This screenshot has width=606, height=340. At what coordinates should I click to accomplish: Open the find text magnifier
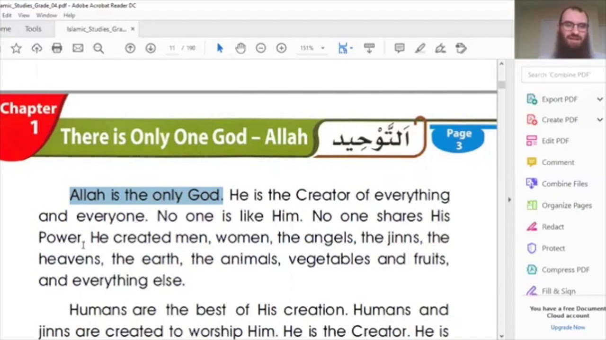(98, 48)
